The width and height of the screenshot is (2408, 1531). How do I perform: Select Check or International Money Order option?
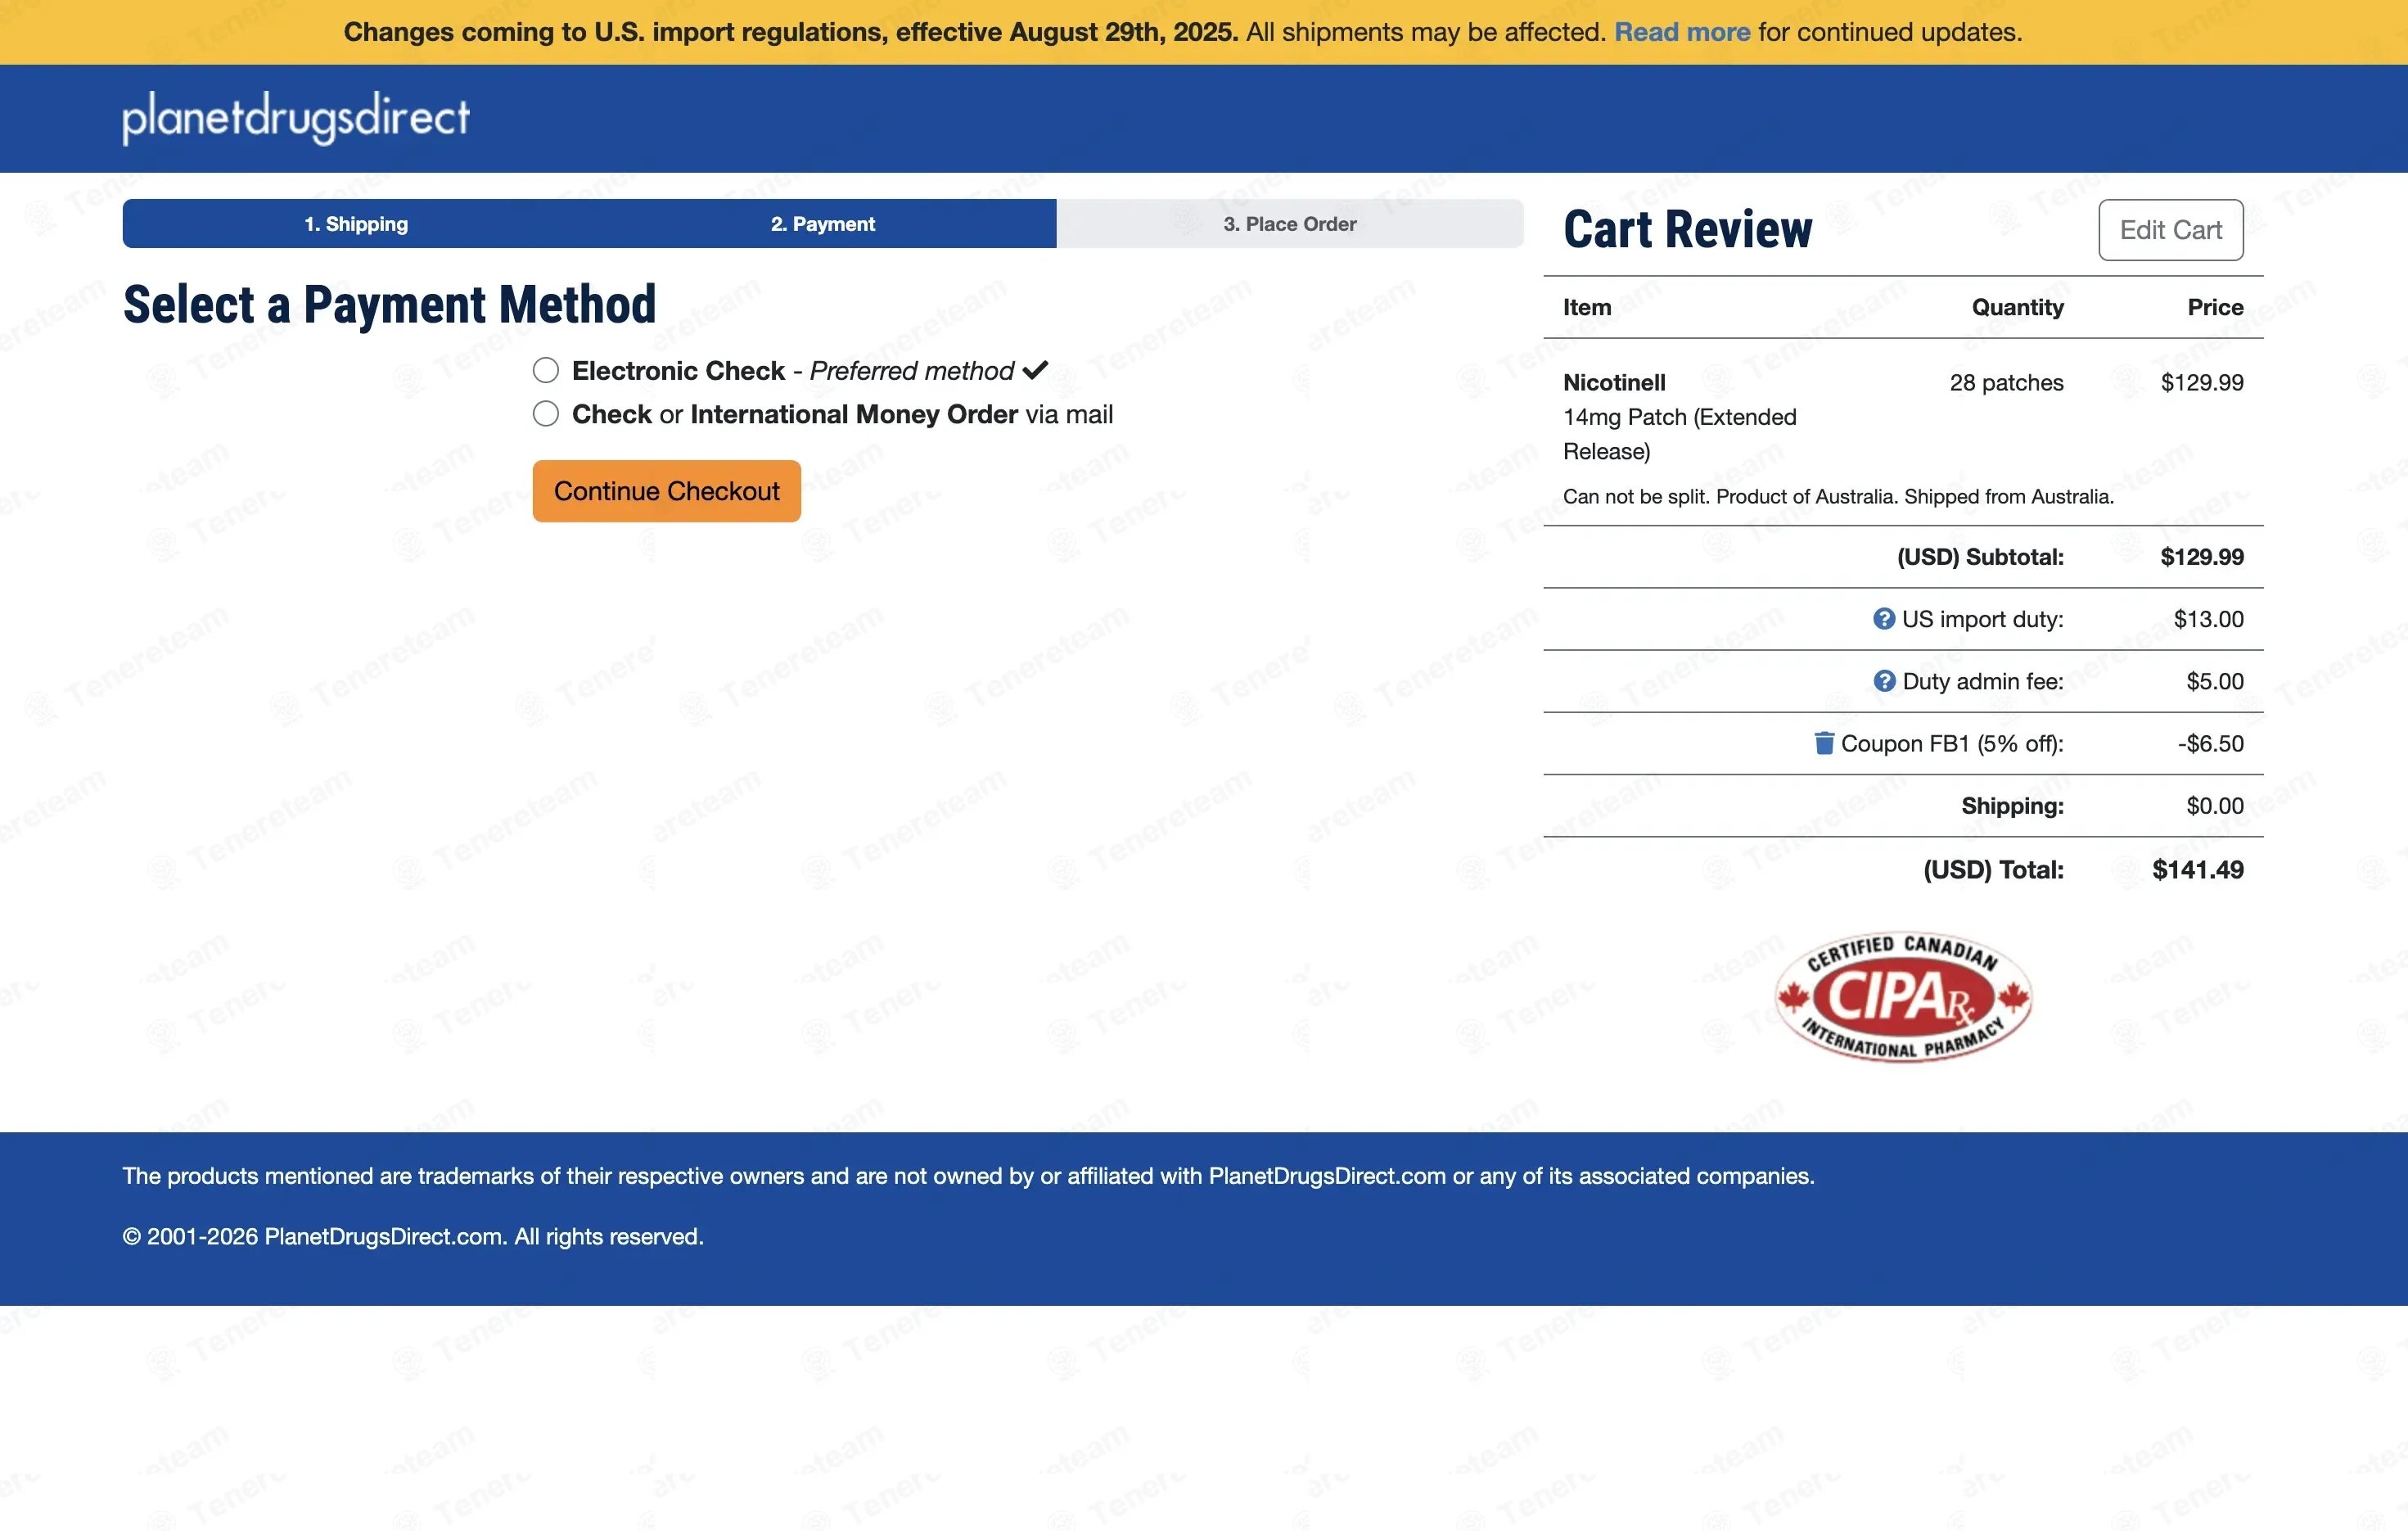(546, 414)
